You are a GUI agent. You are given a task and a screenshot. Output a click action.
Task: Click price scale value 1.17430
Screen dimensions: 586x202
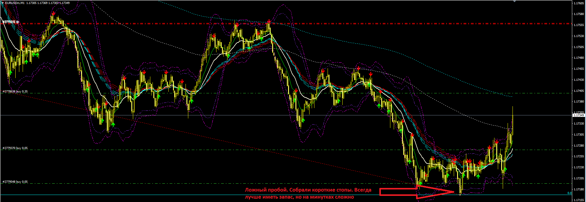(x=579, y=80)
